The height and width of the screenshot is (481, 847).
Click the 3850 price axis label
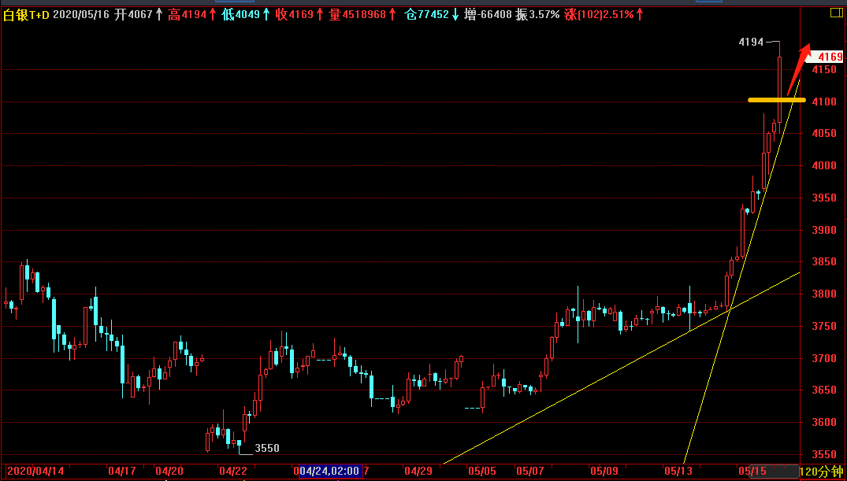pyautogui.click(x=824, y=262)
